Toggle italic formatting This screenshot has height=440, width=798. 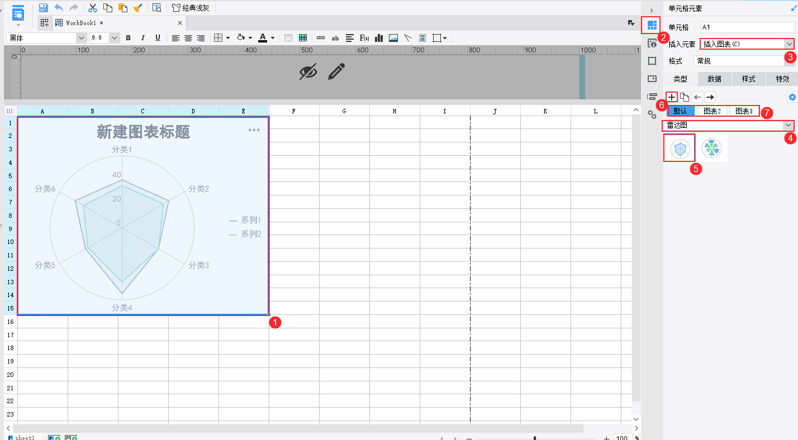143,38
